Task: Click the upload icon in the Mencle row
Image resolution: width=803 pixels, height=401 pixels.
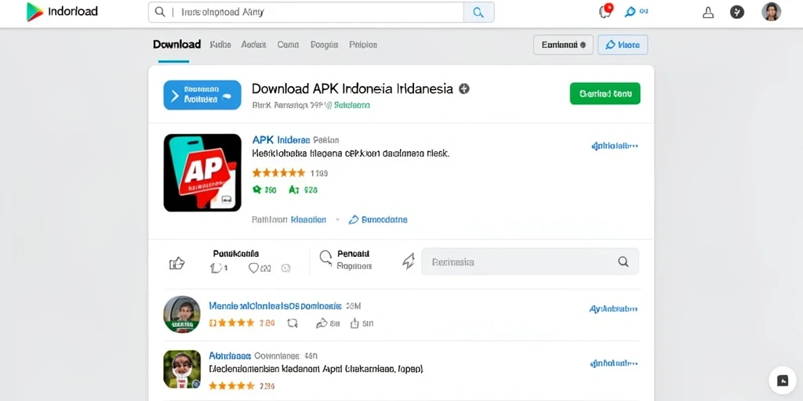Action: pyautogui.click(x=354, y=323)
